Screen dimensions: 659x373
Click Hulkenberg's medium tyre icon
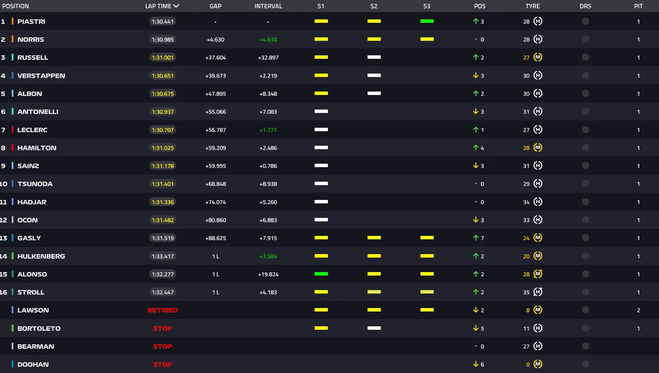pos(538,256)
